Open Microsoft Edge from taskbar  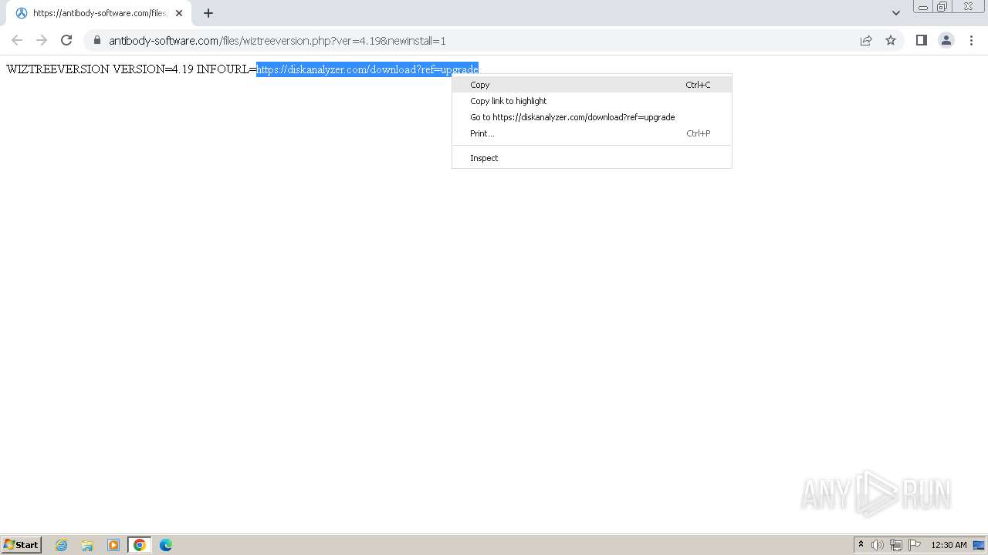[x=165, y=545]
